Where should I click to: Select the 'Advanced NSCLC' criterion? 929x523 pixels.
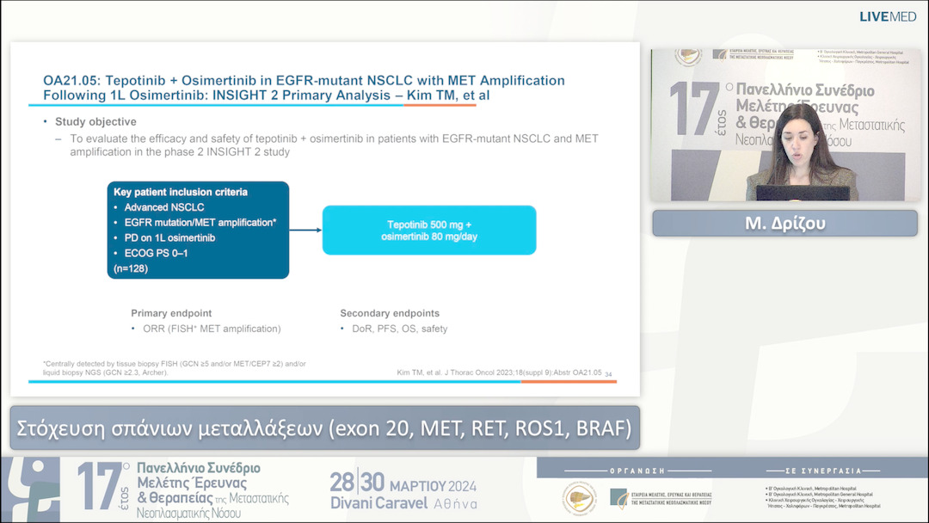tap(164, 207)
